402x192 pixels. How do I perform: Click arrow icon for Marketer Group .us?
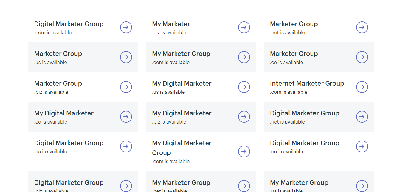pyautogui.click(x=126, y=57)
